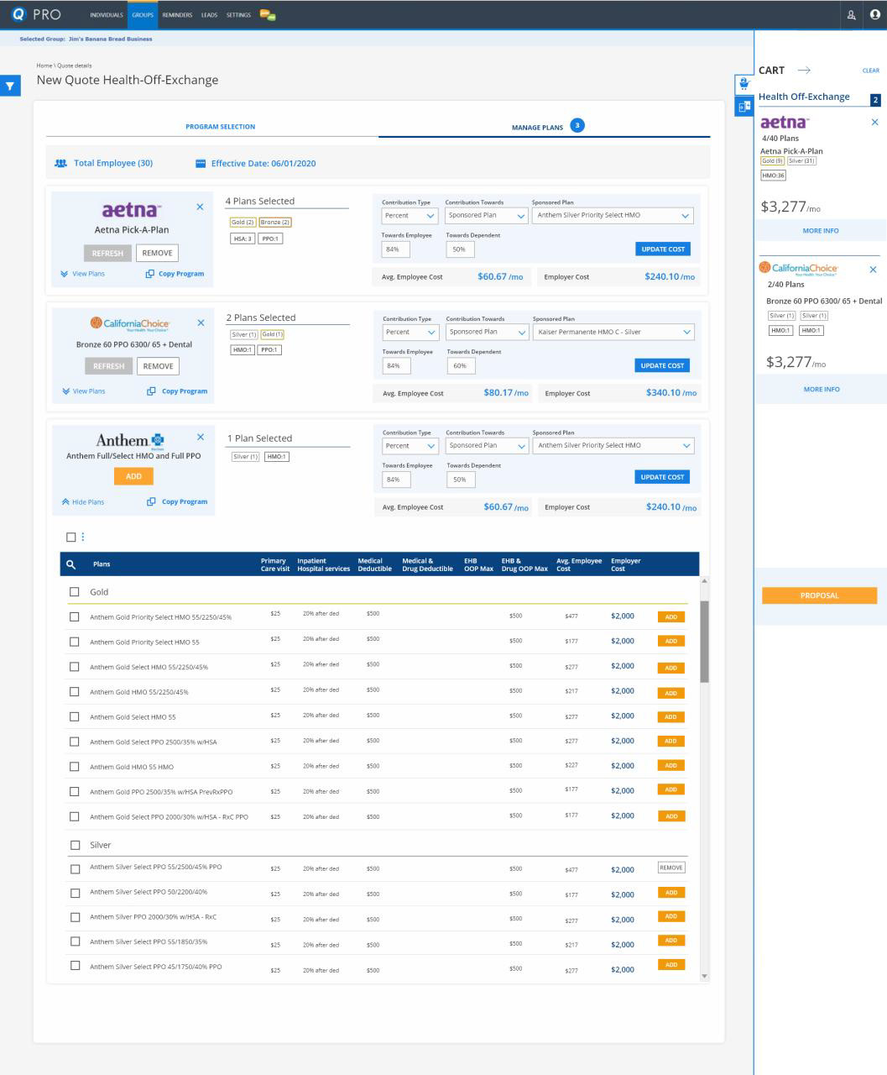
Task: Click the Proposal button
Action: pos(819,595)
